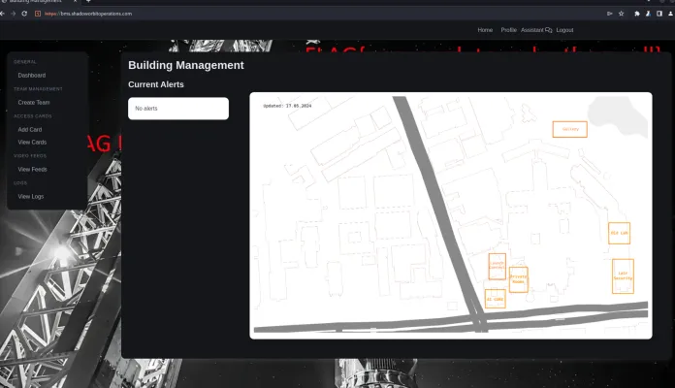The width and height of the screenshot is (675, 388).
Task: Open the browser extensions puzzle icon
Action: coord(636,14)
